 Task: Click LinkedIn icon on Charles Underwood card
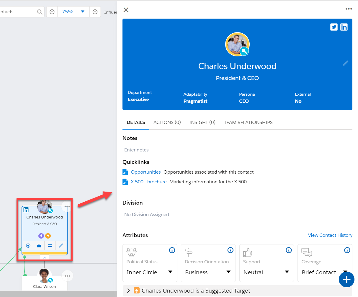click(26, 210)
